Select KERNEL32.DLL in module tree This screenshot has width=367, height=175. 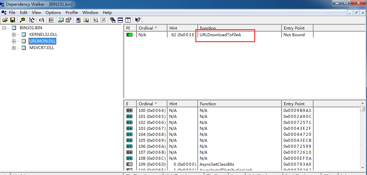(43, 34)
